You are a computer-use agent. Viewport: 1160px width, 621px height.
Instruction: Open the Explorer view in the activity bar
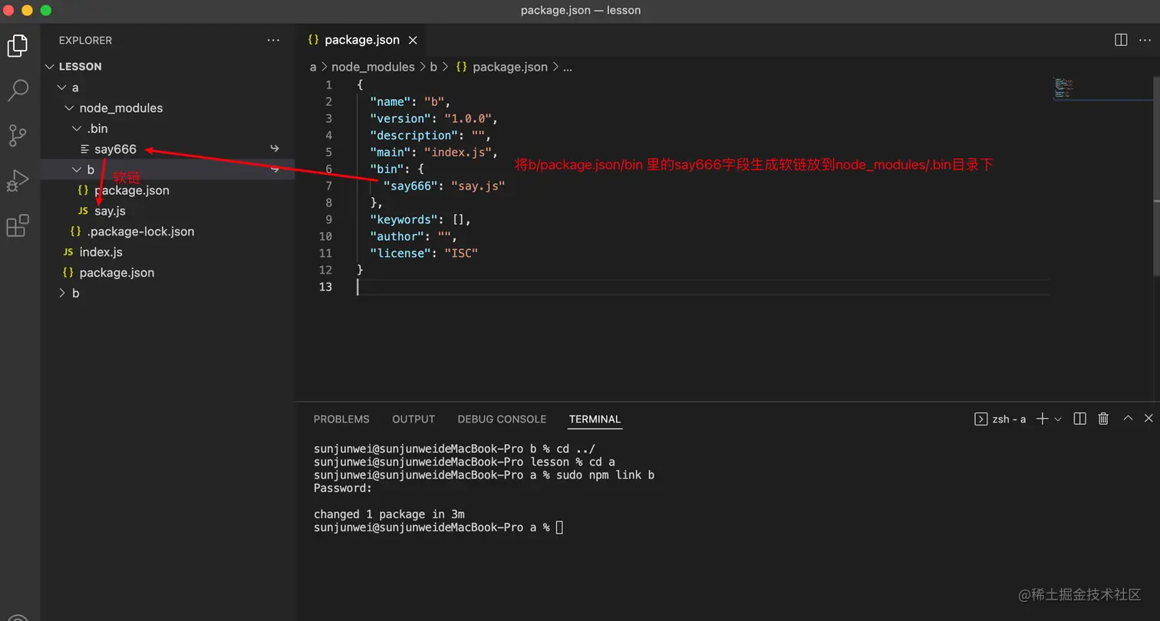click(18, 46)
